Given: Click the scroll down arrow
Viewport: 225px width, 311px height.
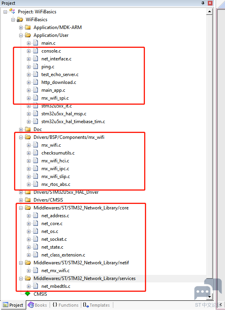Looking at the screenshot, I should (x=209, y=297).
